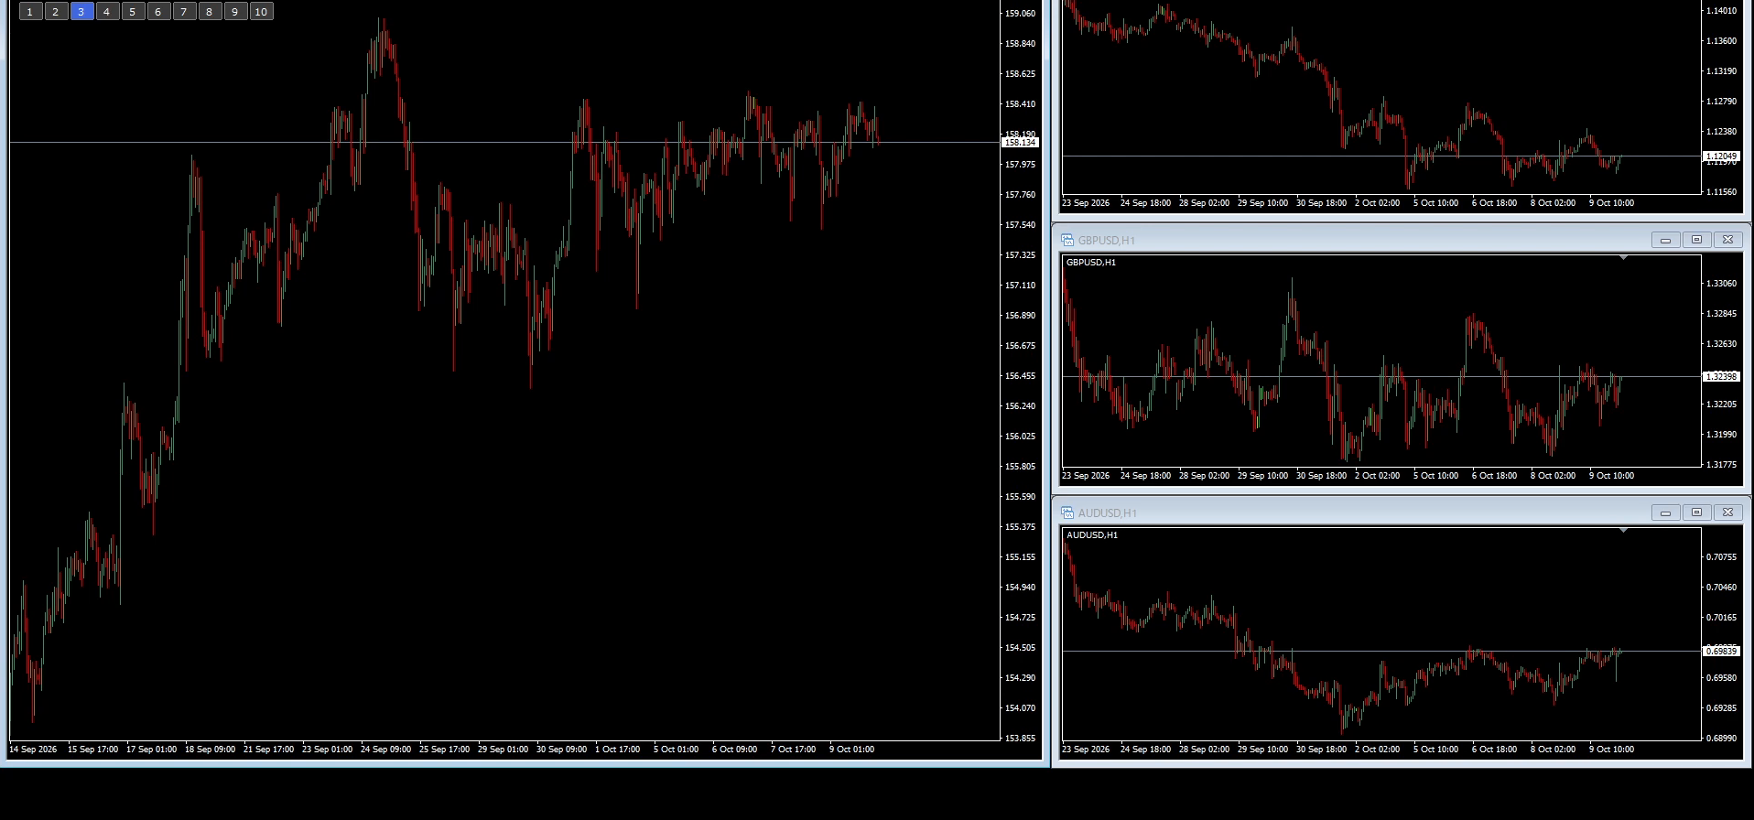Screen dimensions: 1754x820
Task: Select numbered button 5 in the main chart
Action: (x=133, y=12)
